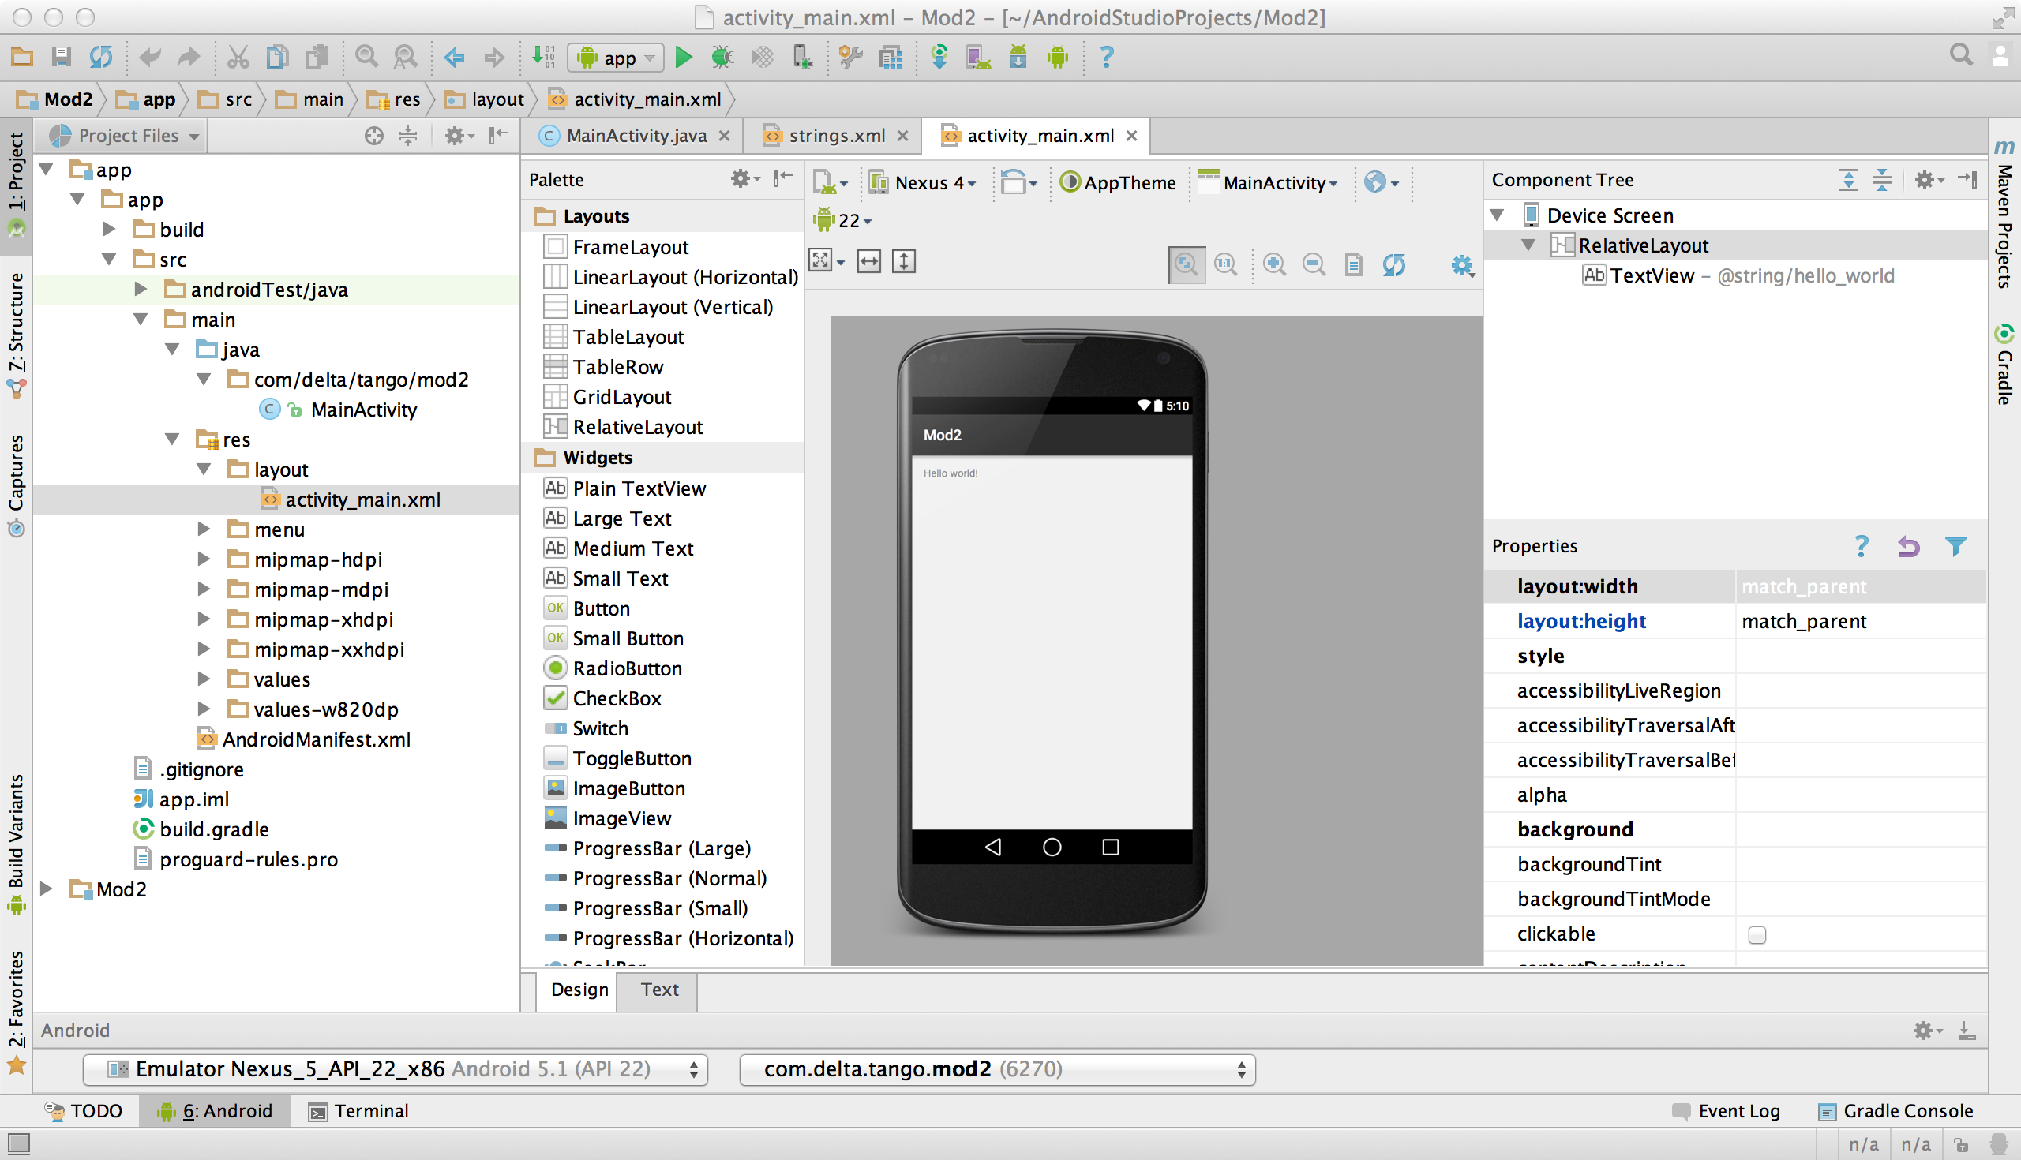Click the green Run app button
Image resolution: width=2021 pixels, height=1160 pixels.
tap(683, 57)
